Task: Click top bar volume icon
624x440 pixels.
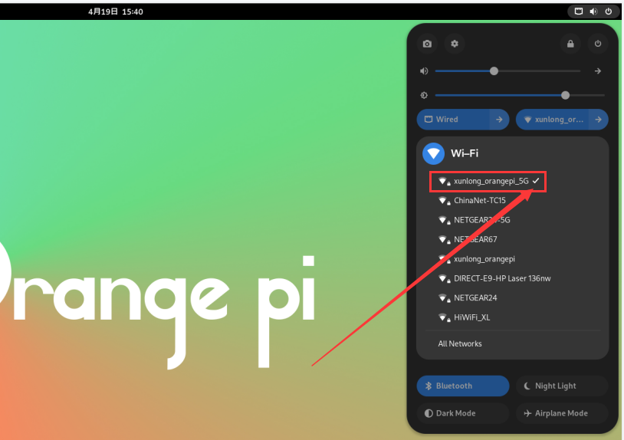Action: [593, 11]
